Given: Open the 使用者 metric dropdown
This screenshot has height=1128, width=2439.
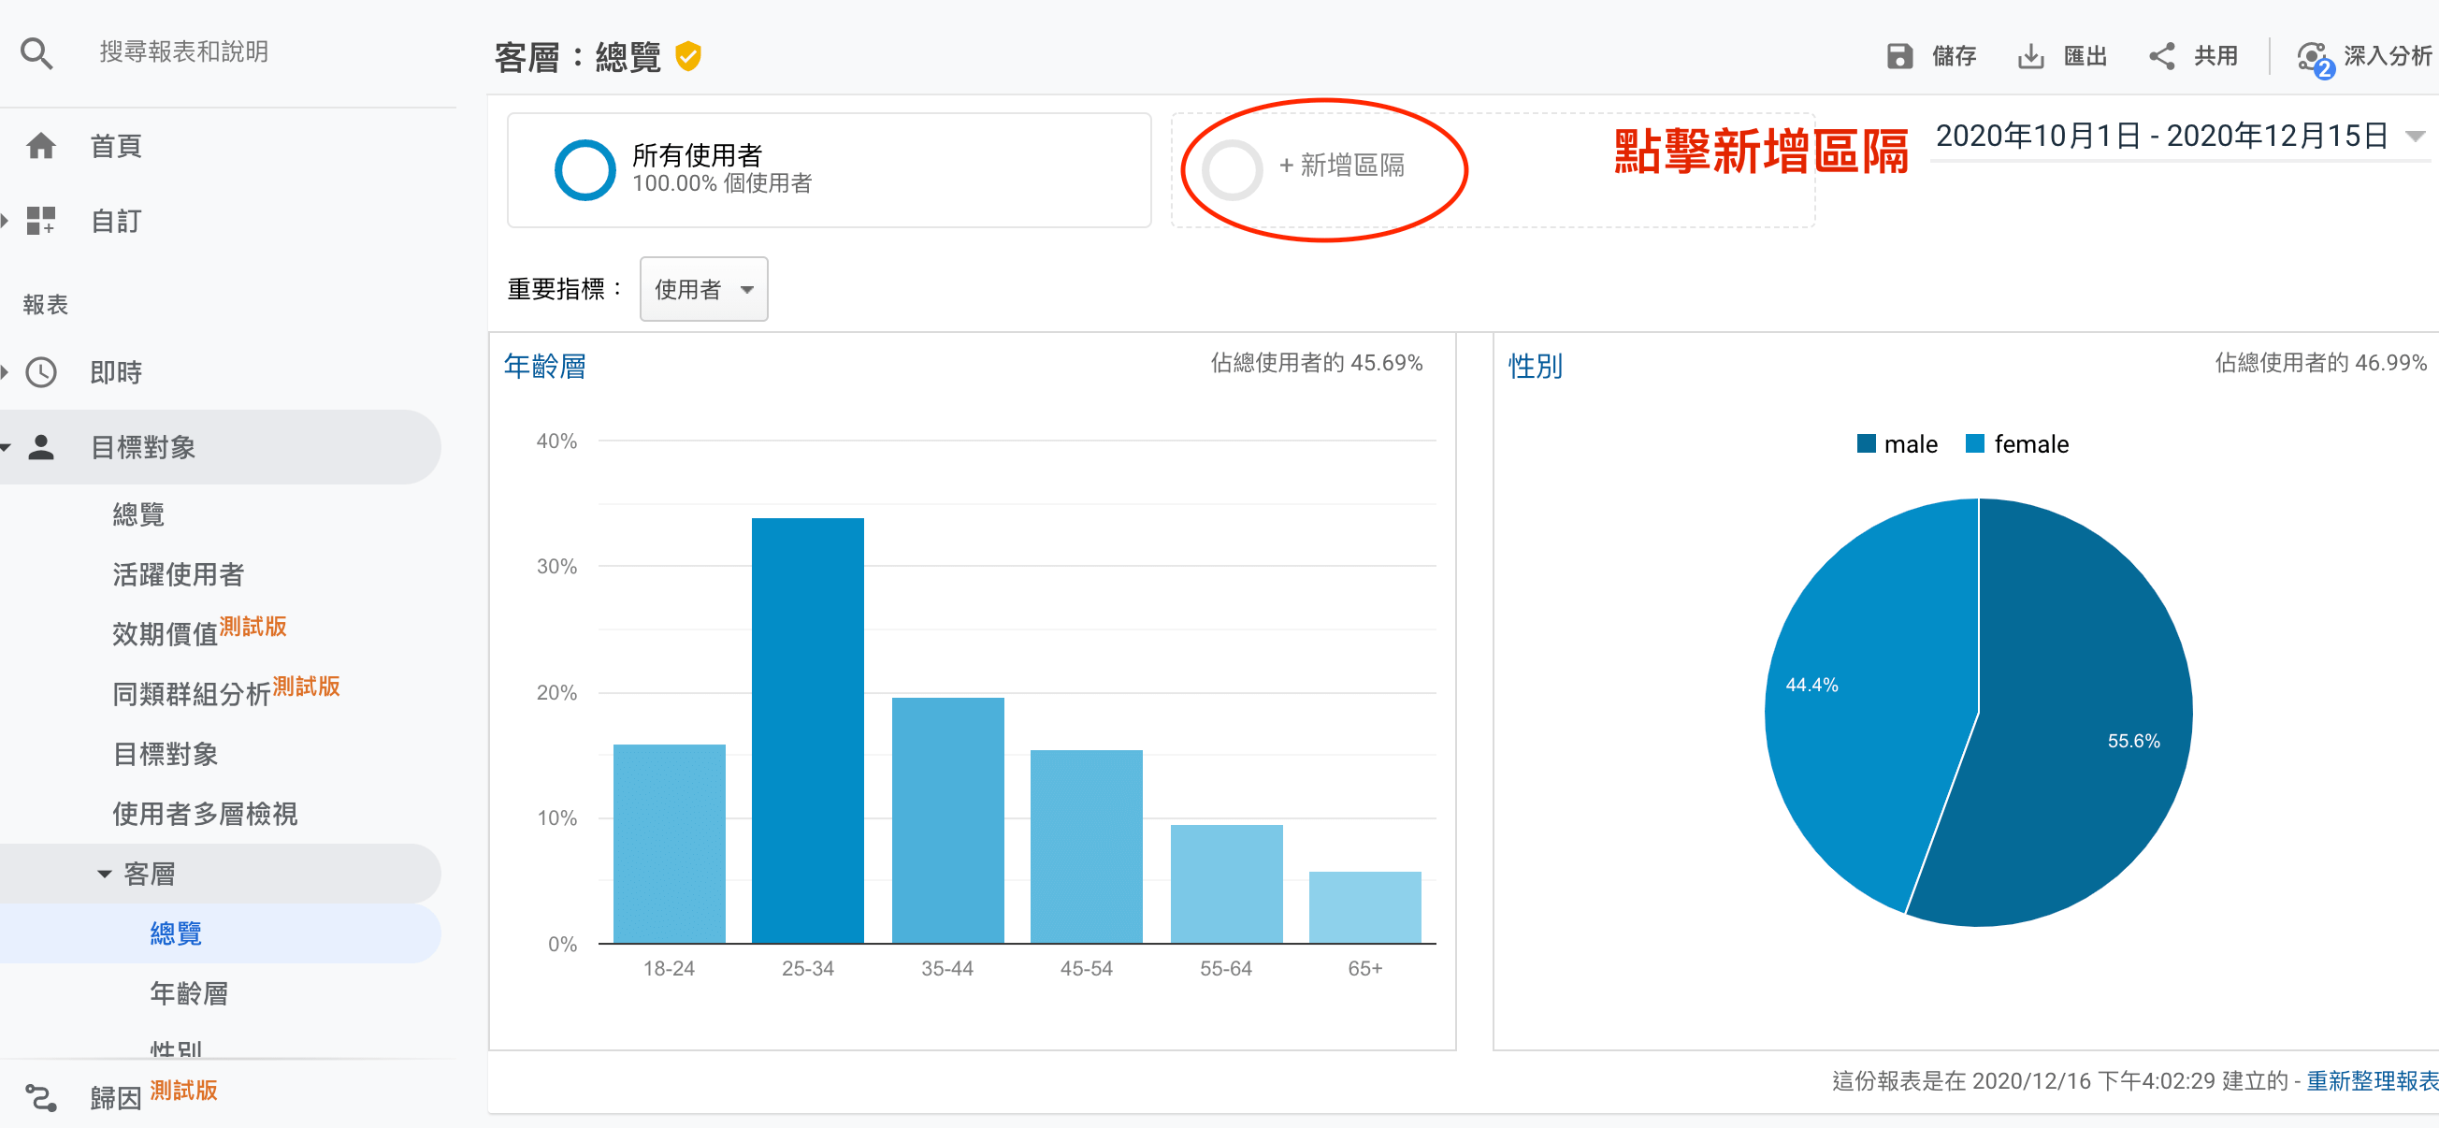Looking at the screenshot, I should pyautogui.click(x=703, y=289).
